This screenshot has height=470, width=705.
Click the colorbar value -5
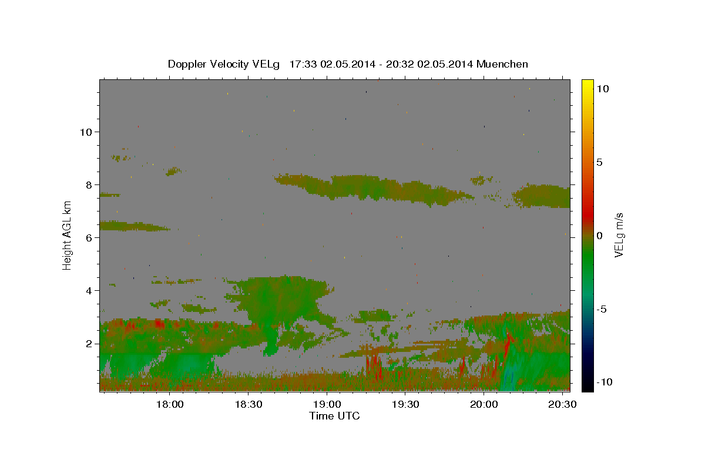601,309
